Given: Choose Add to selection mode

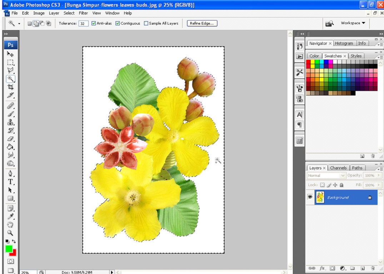Looking at the screenshot, I should click(x=36, y=24).
